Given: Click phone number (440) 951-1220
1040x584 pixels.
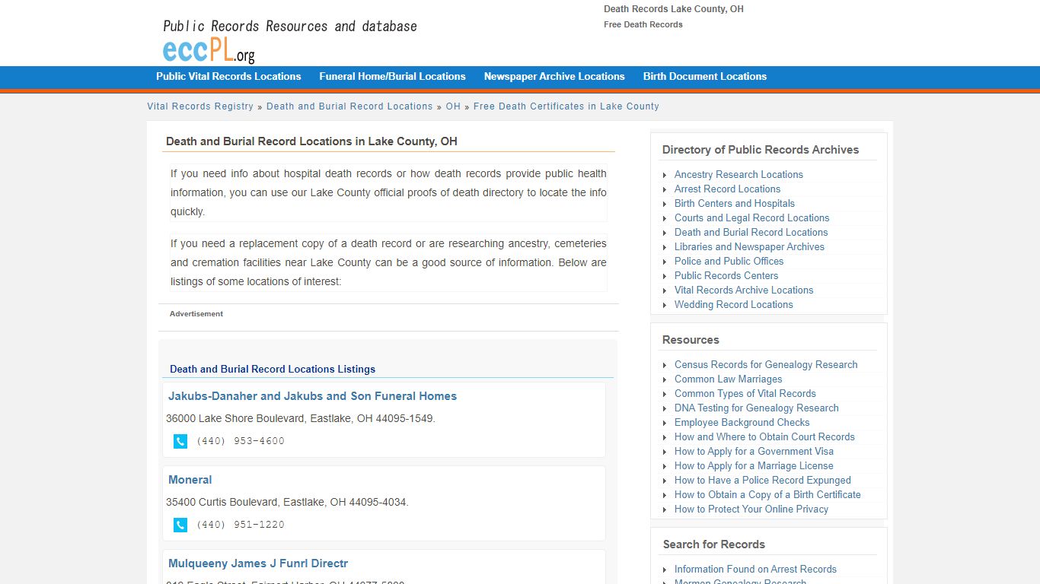Looking at the screenshot, I should [241, 525].
